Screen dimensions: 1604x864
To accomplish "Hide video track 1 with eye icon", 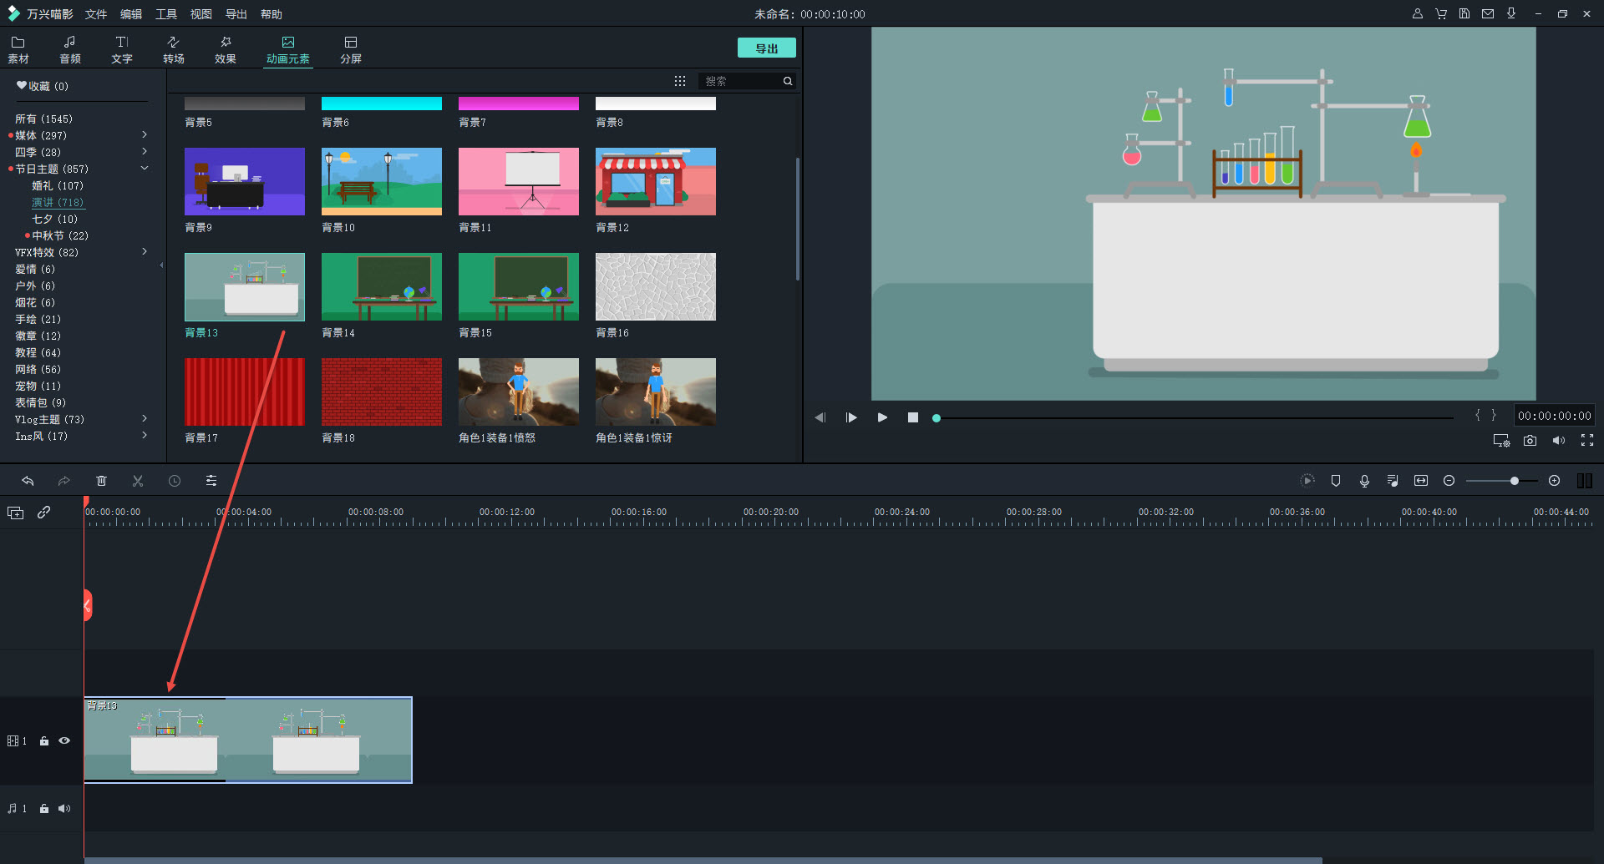I will [64, 740].
